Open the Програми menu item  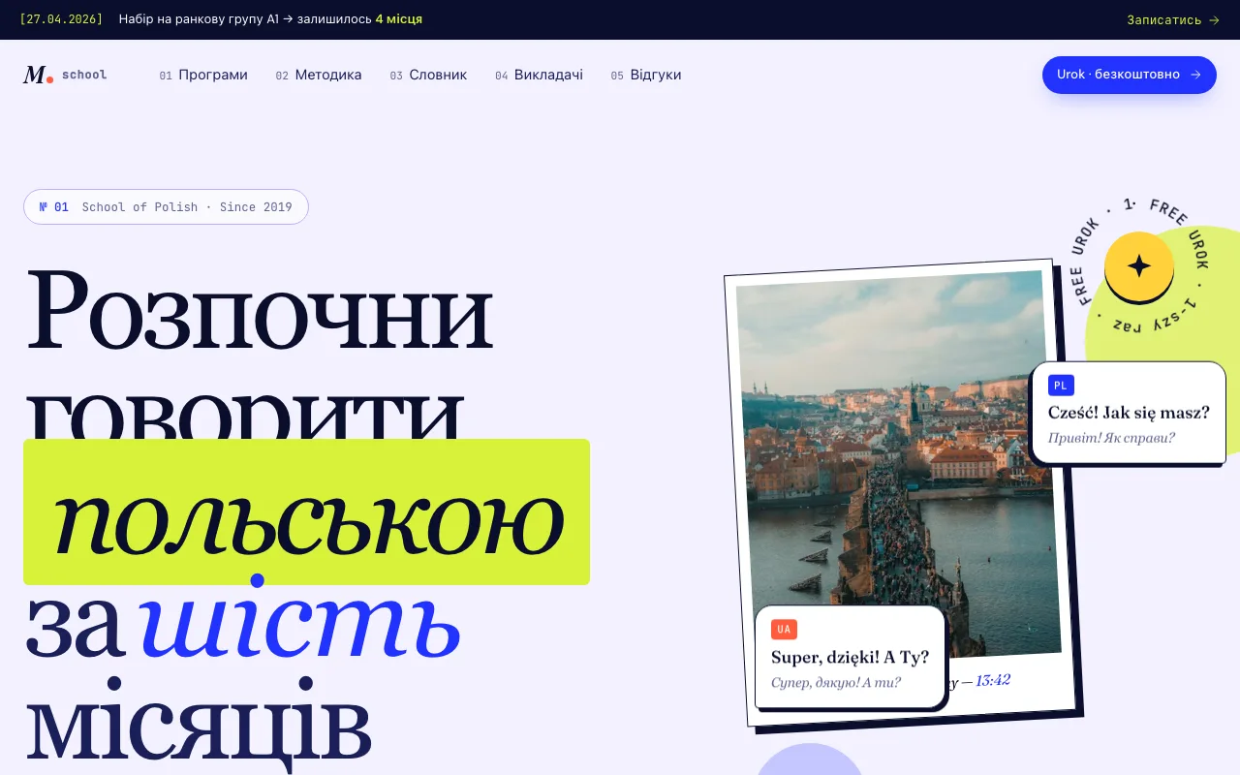pos(203,75)
